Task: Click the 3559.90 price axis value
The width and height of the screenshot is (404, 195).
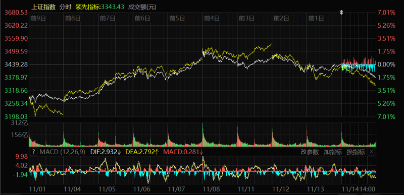Action: [16, 38]
